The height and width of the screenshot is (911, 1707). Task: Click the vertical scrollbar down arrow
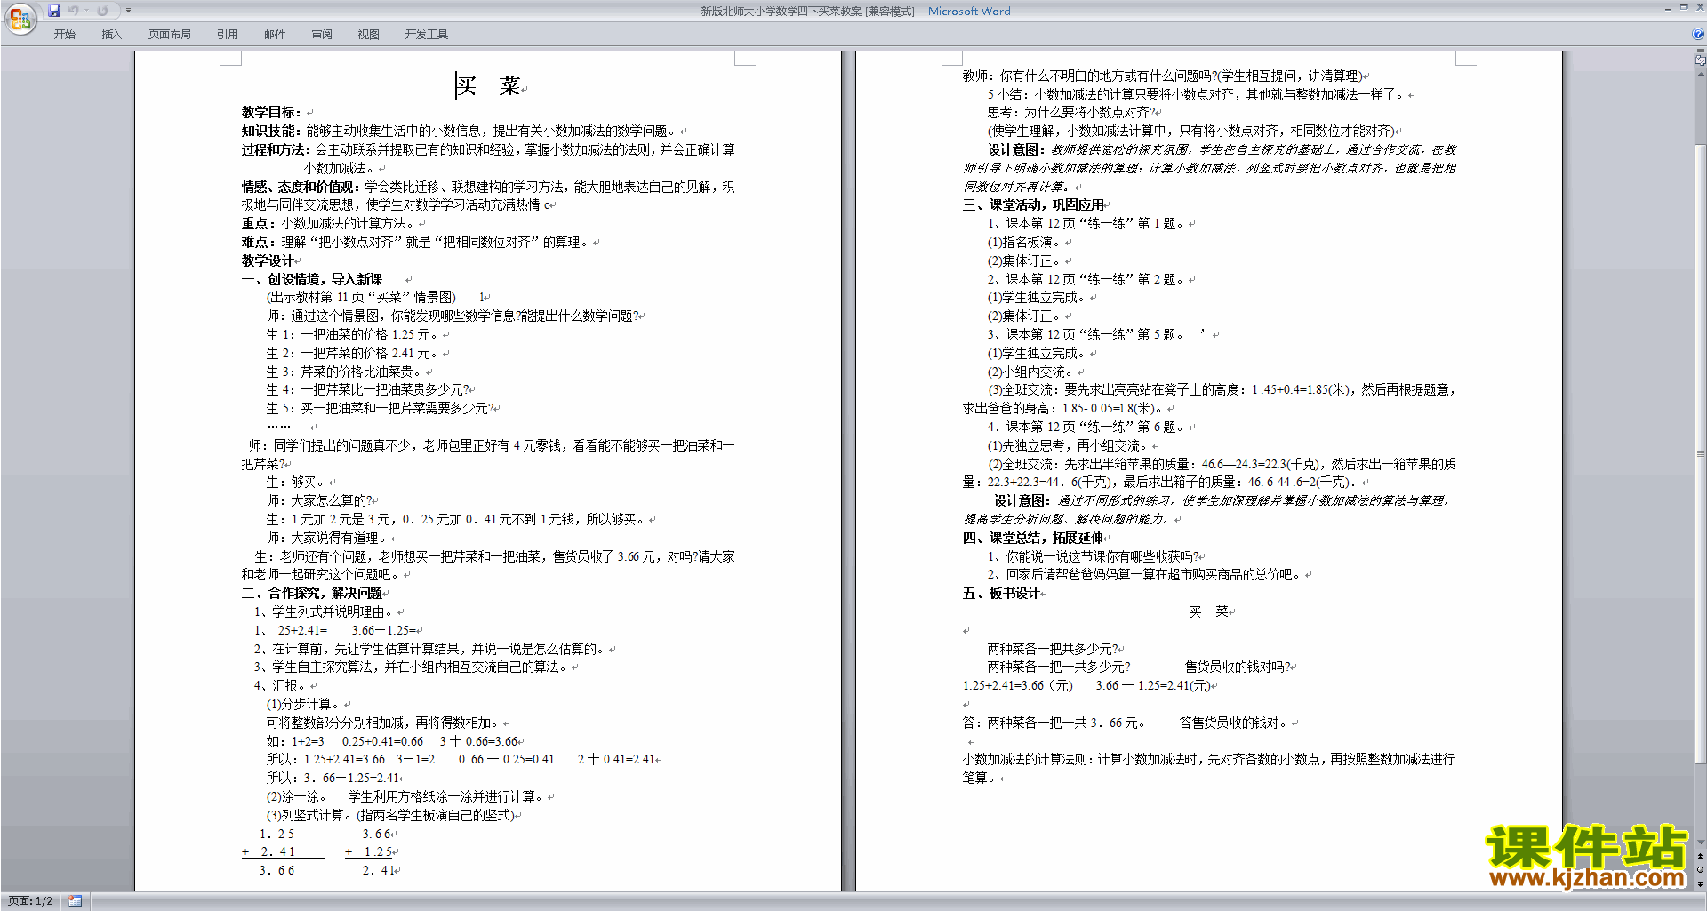point(1701,843)
